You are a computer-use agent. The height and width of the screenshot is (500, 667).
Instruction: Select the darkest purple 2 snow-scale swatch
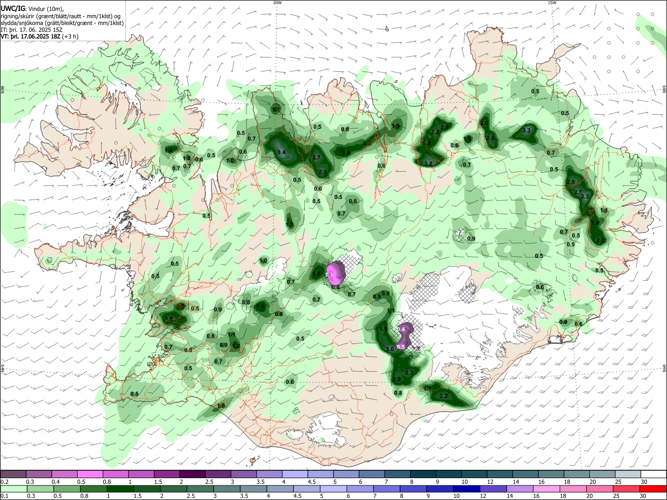coord(192,474)
